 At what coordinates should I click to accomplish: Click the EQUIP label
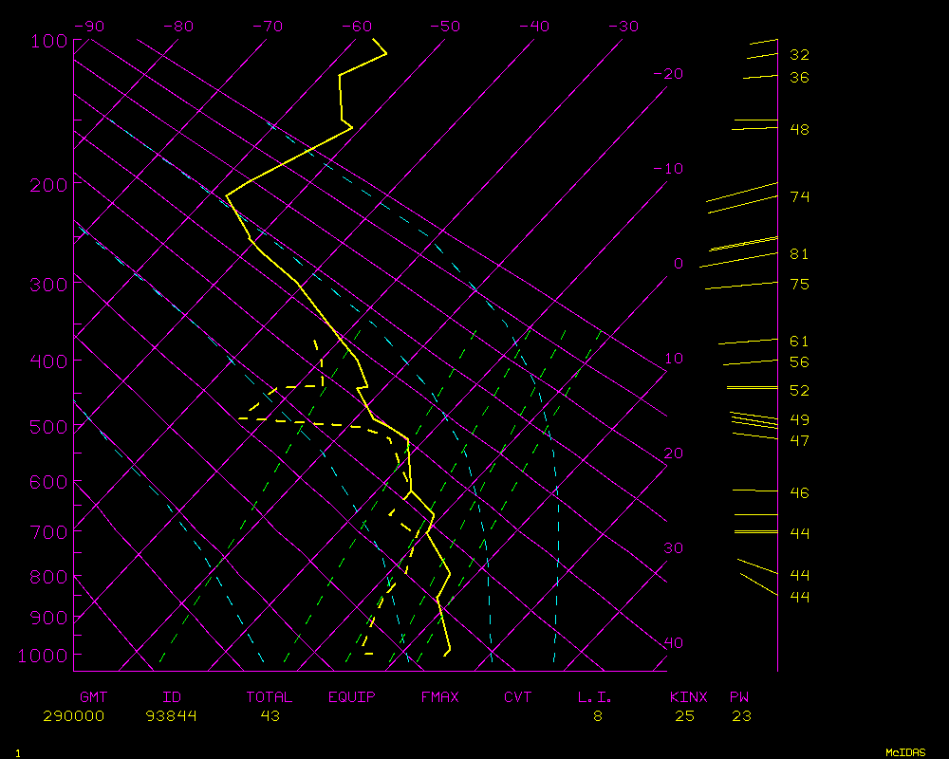point(351,697)
